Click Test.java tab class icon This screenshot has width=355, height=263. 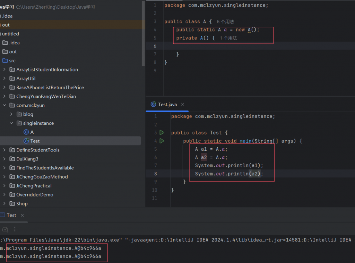click(x=153, y=104)
